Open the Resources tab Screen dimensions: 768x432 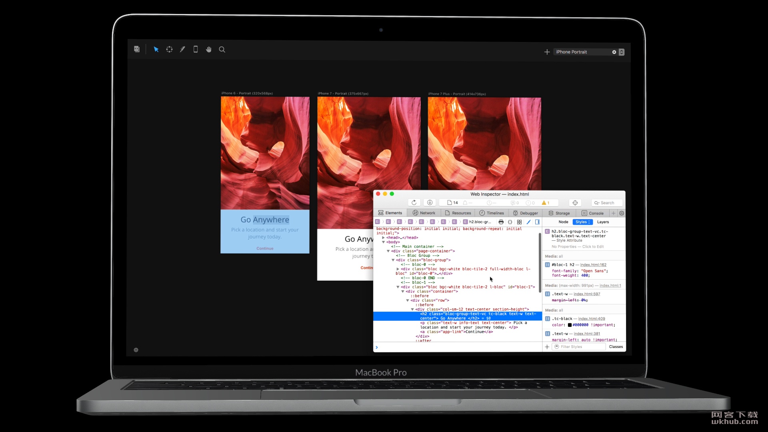(x=458, y=213)
